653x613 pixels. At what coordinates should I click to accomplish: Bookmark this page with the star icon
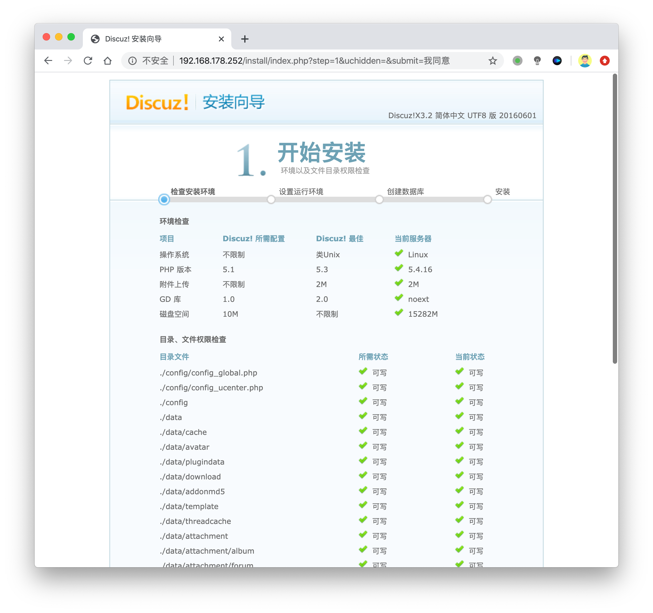492,61
